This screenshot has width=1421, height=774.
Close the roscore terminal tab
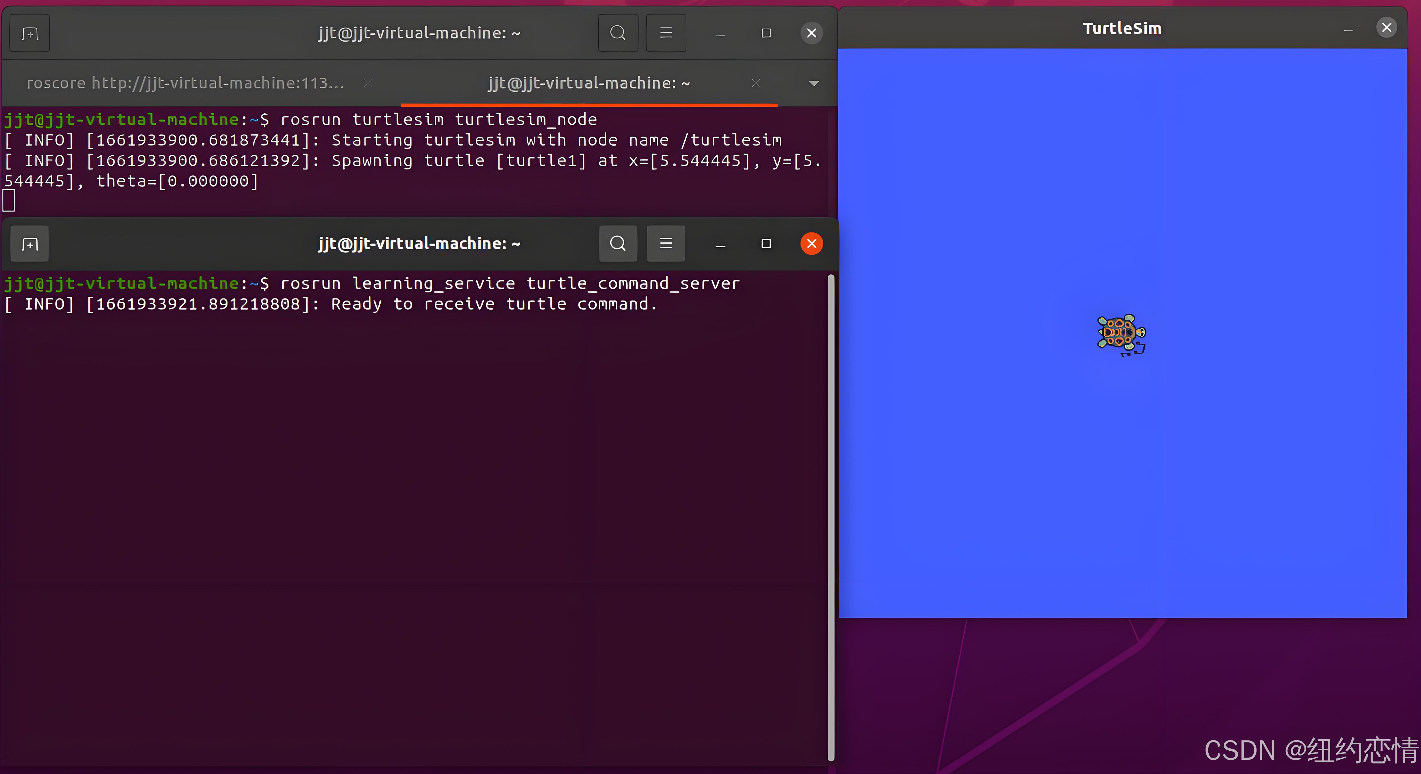point(368,83)
